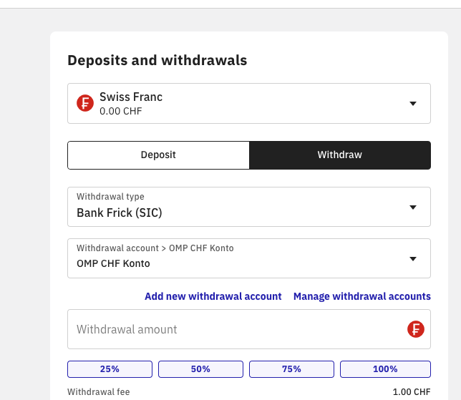Click the red Swiss Franc currency icon

pyautogui.click(x=85, y=104)
